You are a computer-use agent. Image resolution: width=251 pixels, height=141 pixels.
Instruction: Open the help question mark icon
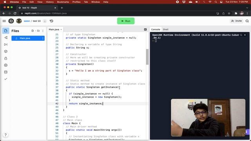click(x=5, y=135)
